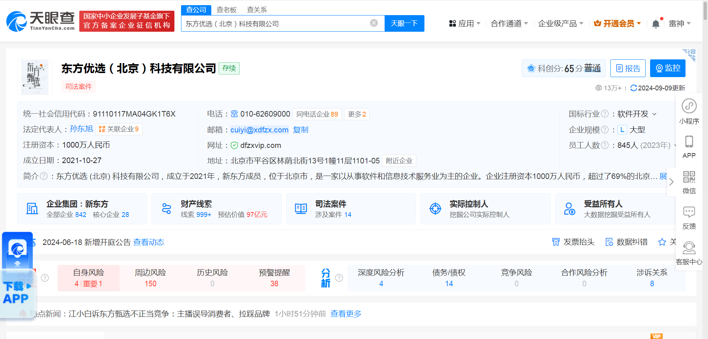Click the 数据纠错 option
The width and height of the screenshot is (708, 339).
click(x=627, y=242)
